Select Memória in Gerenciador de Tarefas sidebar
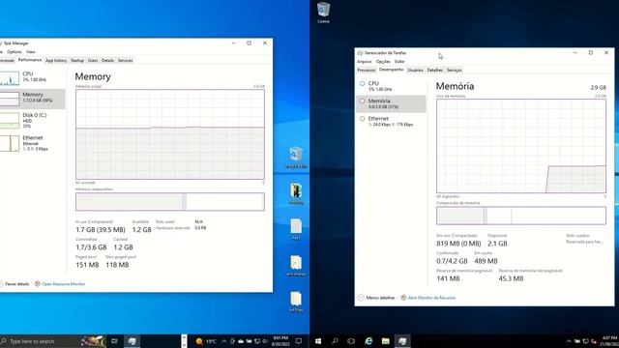 point(391,103)
